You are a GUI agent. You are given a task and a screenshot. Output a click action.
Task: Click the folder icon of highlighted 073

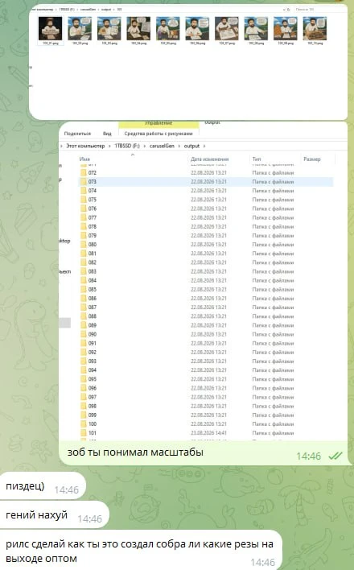pos(83,181)
